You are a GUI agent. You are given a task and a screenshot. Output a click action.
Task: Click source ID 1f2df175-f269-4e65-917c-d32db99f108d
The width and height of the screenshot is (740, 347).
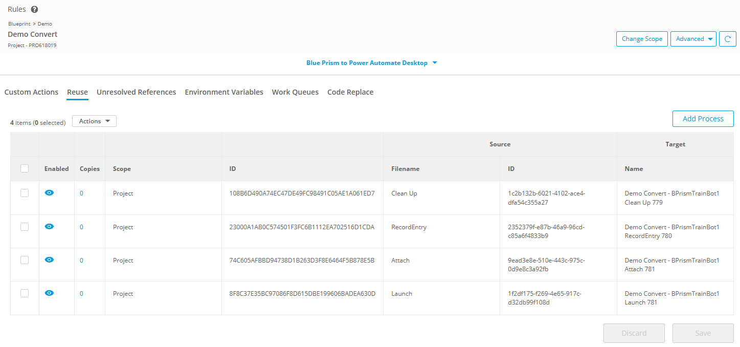[545, 298]
